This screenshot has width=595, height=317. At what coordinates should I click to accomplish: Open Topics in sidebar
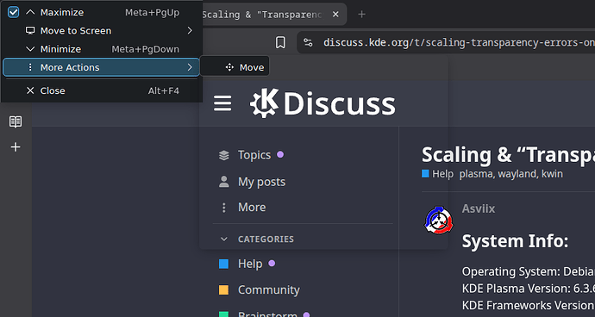coord(254,155)
